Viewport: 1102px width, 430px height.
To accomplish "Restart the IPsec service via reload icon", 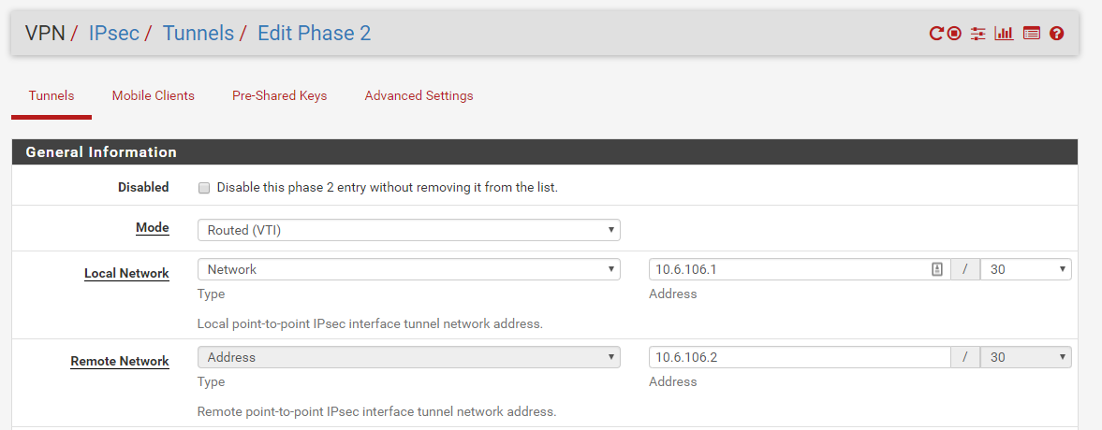I will [936, 33].
